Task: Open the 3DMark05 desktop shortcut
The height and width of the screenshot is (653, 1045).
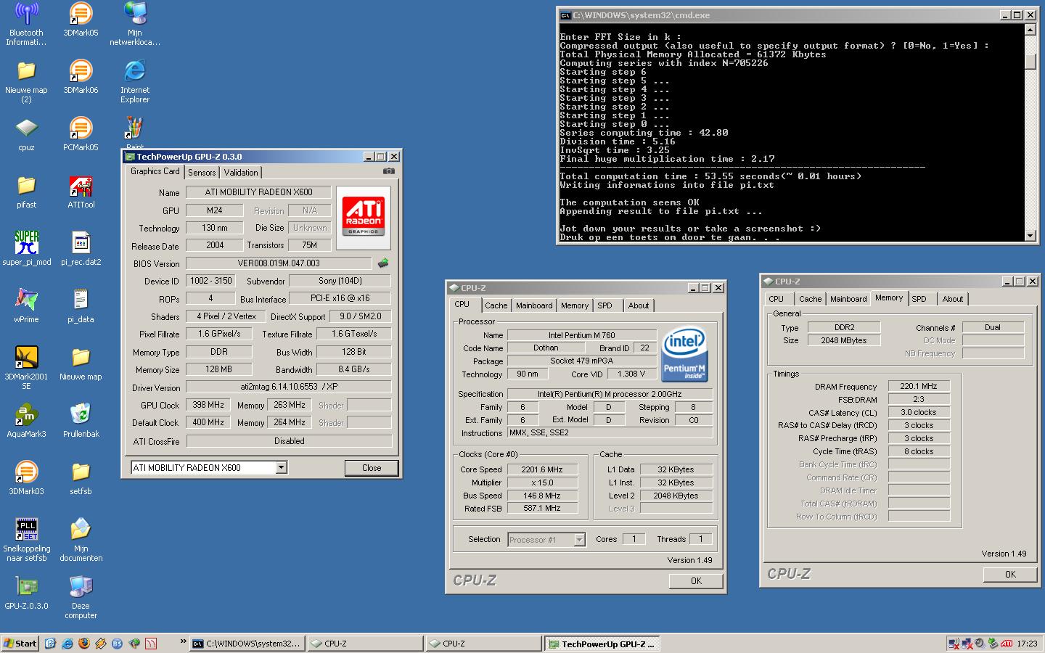Action: click(81, 20)
